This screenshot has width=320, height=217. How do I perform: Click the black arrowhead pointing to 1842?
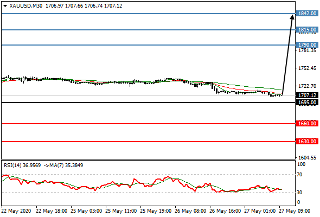[x=292, y=17]
